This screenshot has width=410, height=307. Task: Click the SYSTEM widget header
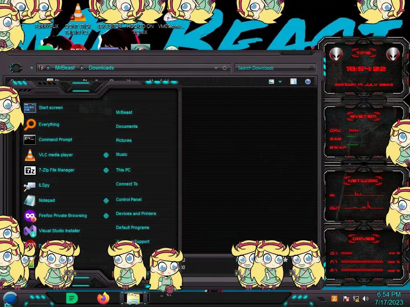363,116
